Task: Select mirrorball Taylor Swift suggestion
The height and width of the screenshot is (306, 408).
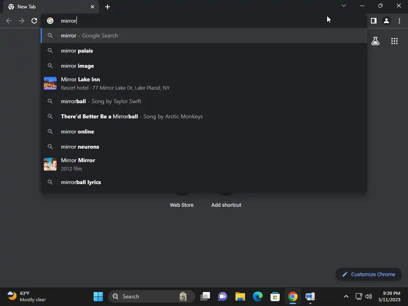Action: point(204,101)
